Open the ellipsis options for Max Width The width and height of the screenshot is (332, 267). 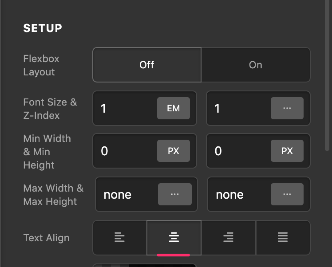pyautogui.click(x=175, y=194)
